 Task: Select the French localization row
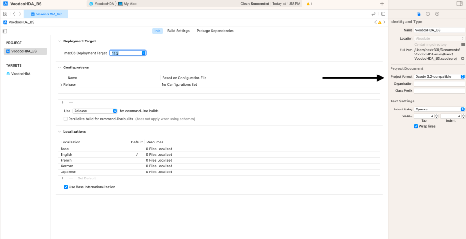pos(220,160)
